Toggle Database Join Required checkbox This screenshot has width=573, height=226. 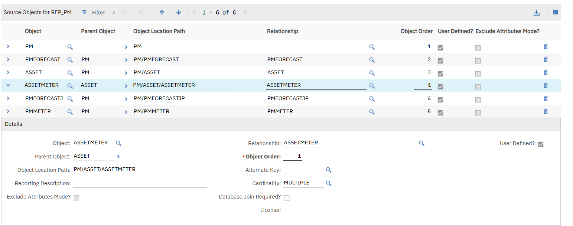pyautogui.click(x=287, y=198)
